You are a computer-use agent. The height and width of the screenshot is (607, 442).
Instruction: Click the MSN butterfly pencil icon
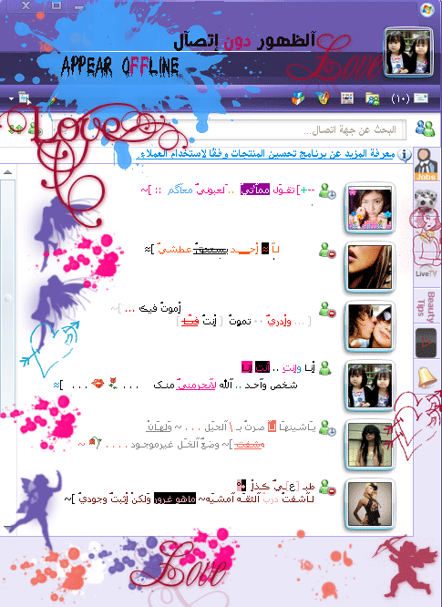(322, 98)
